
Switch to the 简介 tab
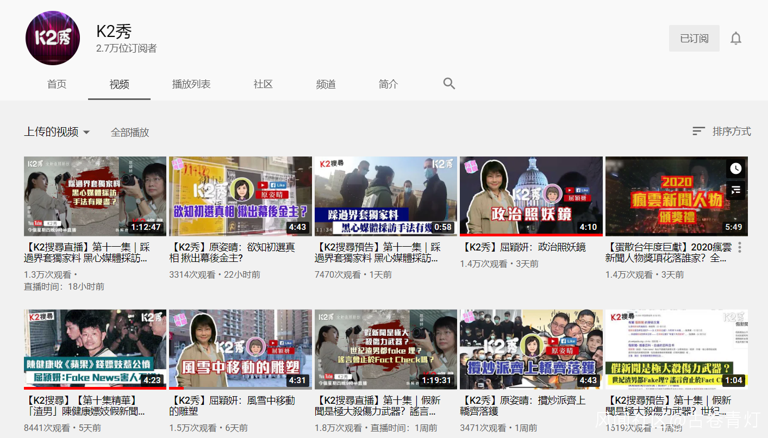(388, 84)
